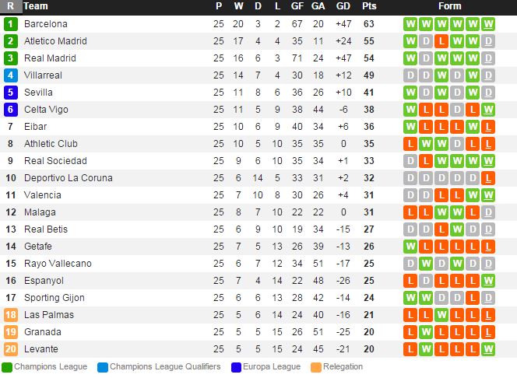Click Levante's orange rank 20 badge
The width and height of the screenshot is (517, 378).
pos(10,349)
